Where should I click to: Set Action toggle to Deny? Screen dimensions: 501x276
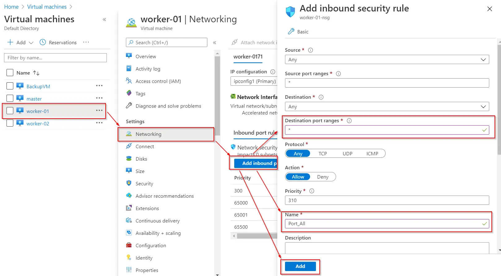click(322, 177)
